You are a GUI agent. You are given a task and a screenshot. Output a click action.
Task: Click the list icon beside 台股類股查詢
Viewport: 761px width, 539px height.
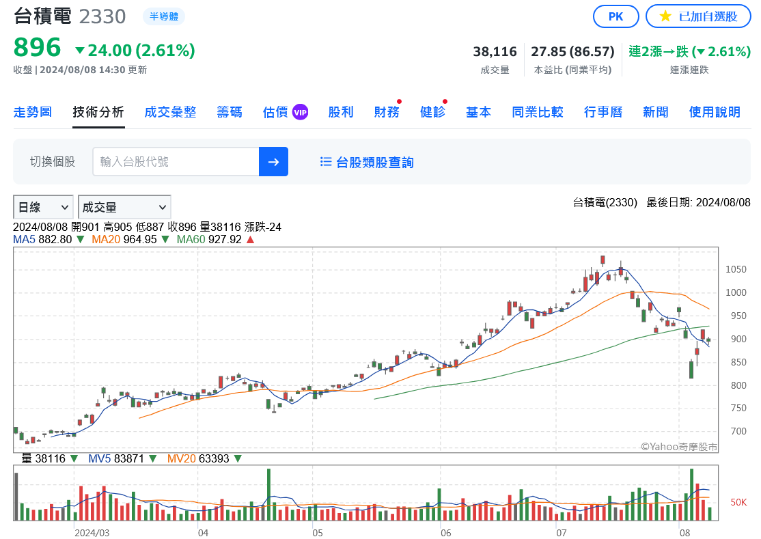[326, 161]
